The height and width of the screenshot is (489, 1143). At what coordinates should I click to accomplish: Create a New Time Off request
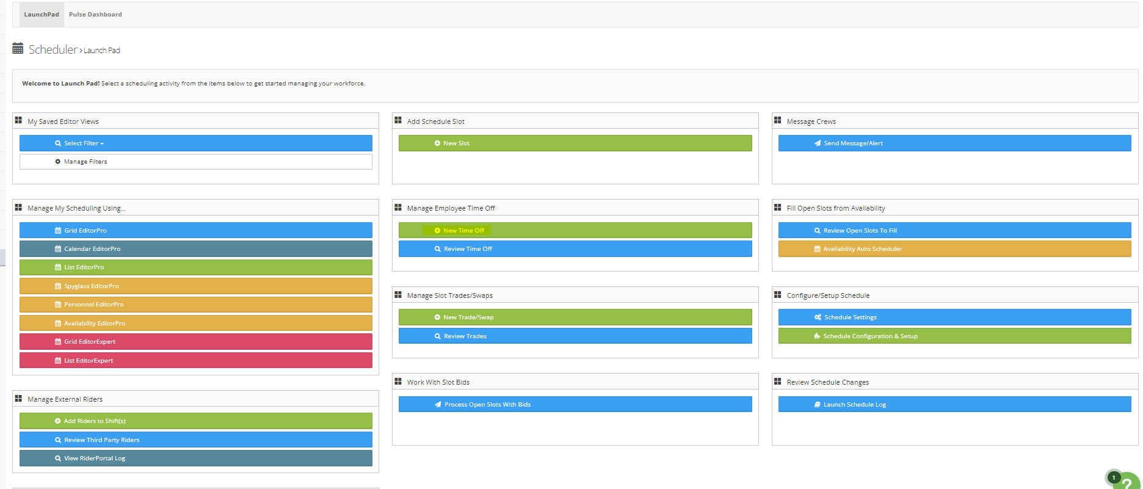(575, 231)
